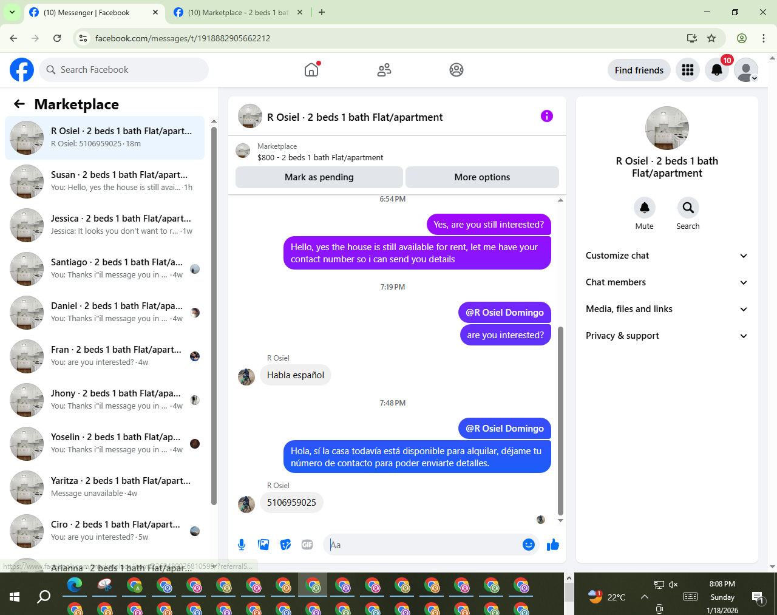Open the Facebook menu grid icon
This screenshot has height=615, width=777.
(x=688, y=70)
